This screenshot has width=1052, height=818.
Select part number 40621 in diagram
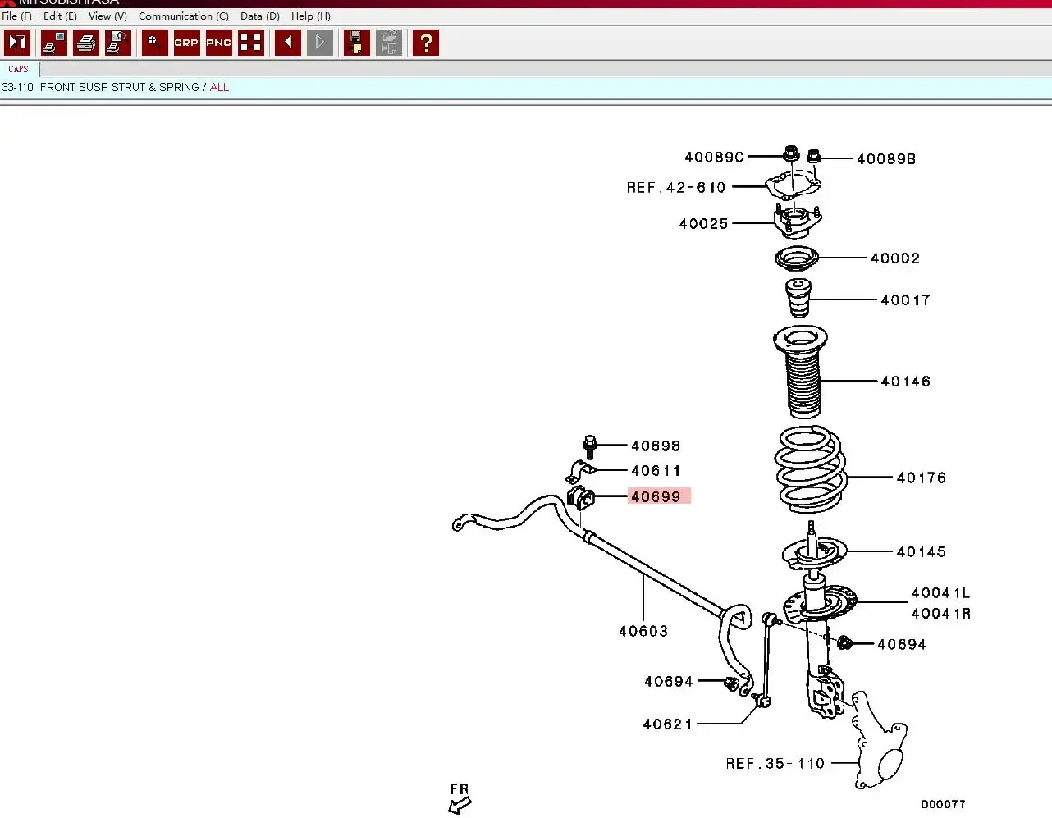click(668, 724)
